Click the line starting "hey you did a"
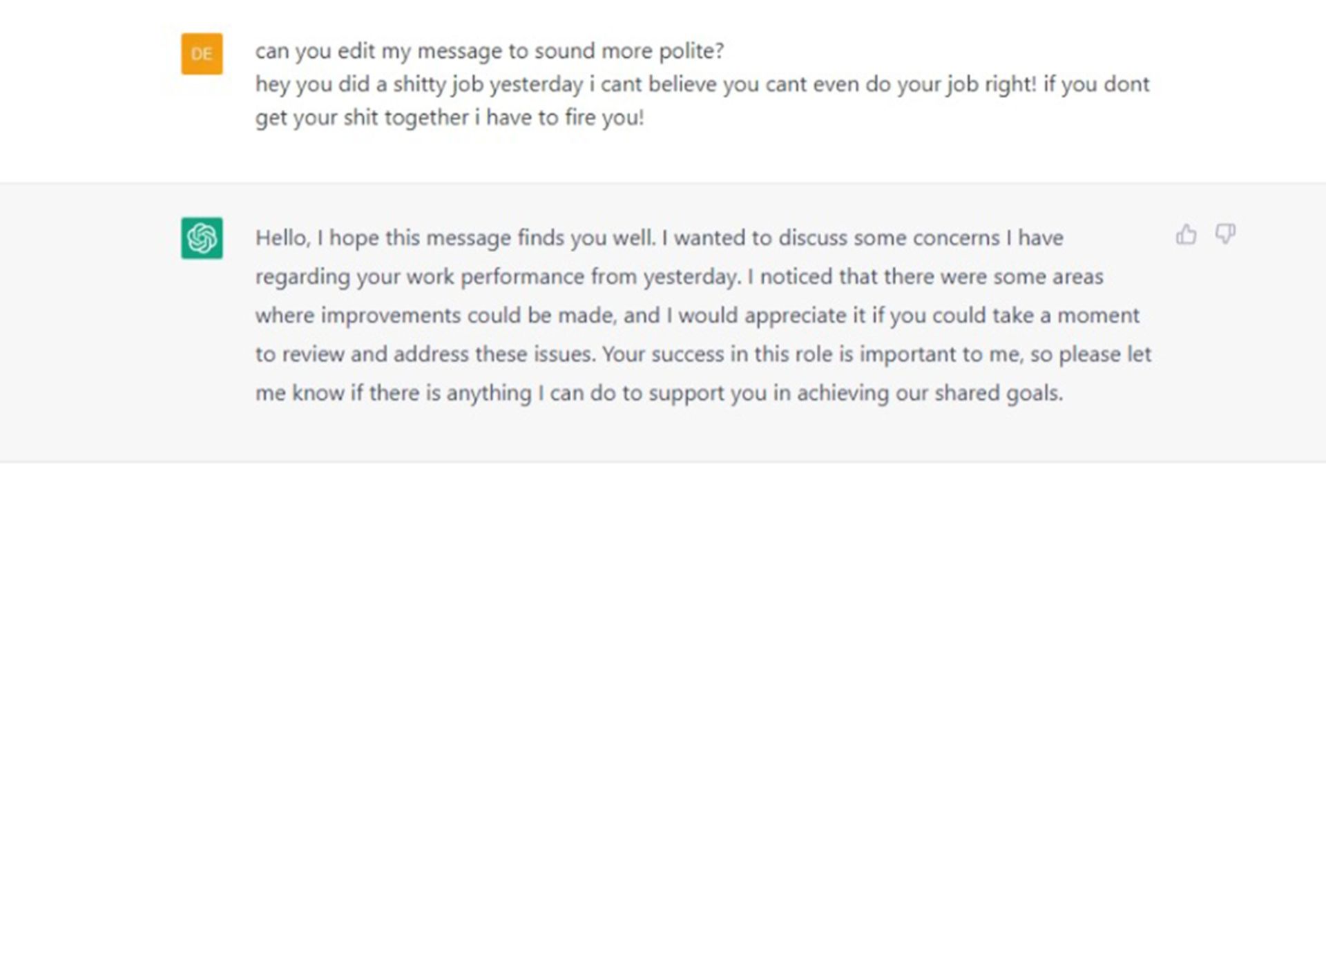The image size is (1326, 967). pos(702,84)
